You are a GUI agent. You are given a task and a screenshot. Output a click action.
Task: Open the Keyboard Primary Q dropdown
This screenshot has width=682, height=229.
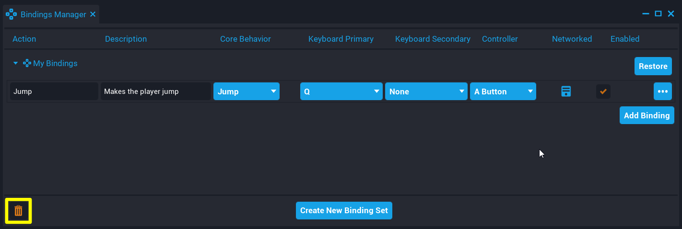click(341, 92)
